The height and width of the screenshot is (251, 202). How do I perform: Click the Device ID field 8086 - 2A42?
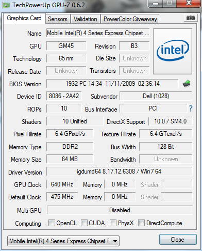click(x=64, y=96)
